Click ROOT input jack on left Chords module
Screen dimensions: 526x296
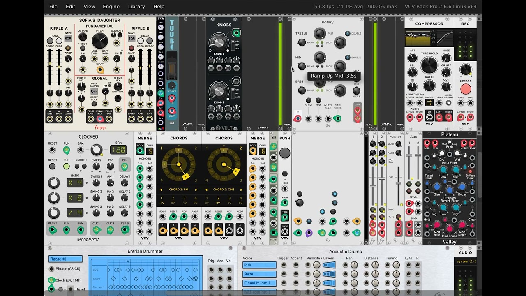[x=163, y=217]
